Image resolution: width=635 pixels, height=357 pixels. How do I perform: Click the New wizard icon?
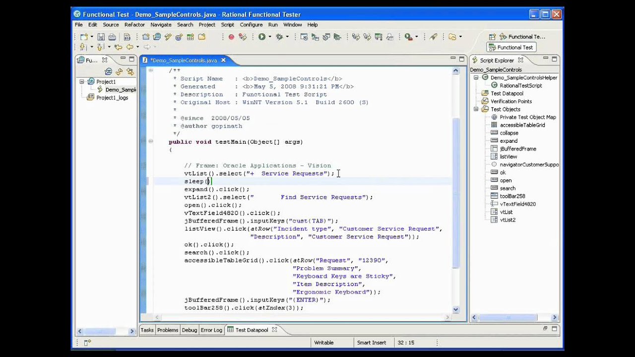84,37
